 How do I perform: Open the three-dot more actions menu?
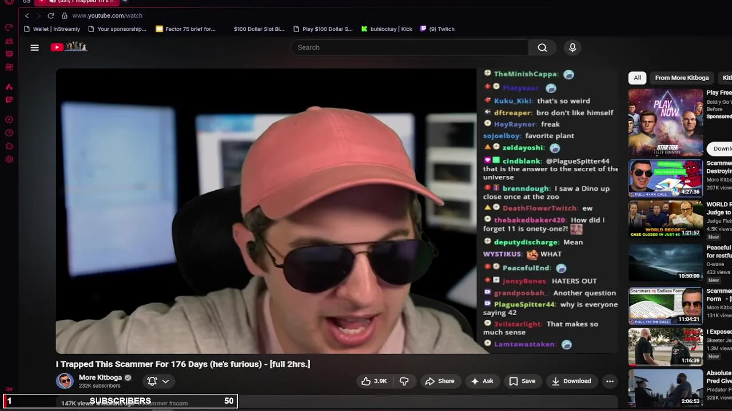[610, 381]
